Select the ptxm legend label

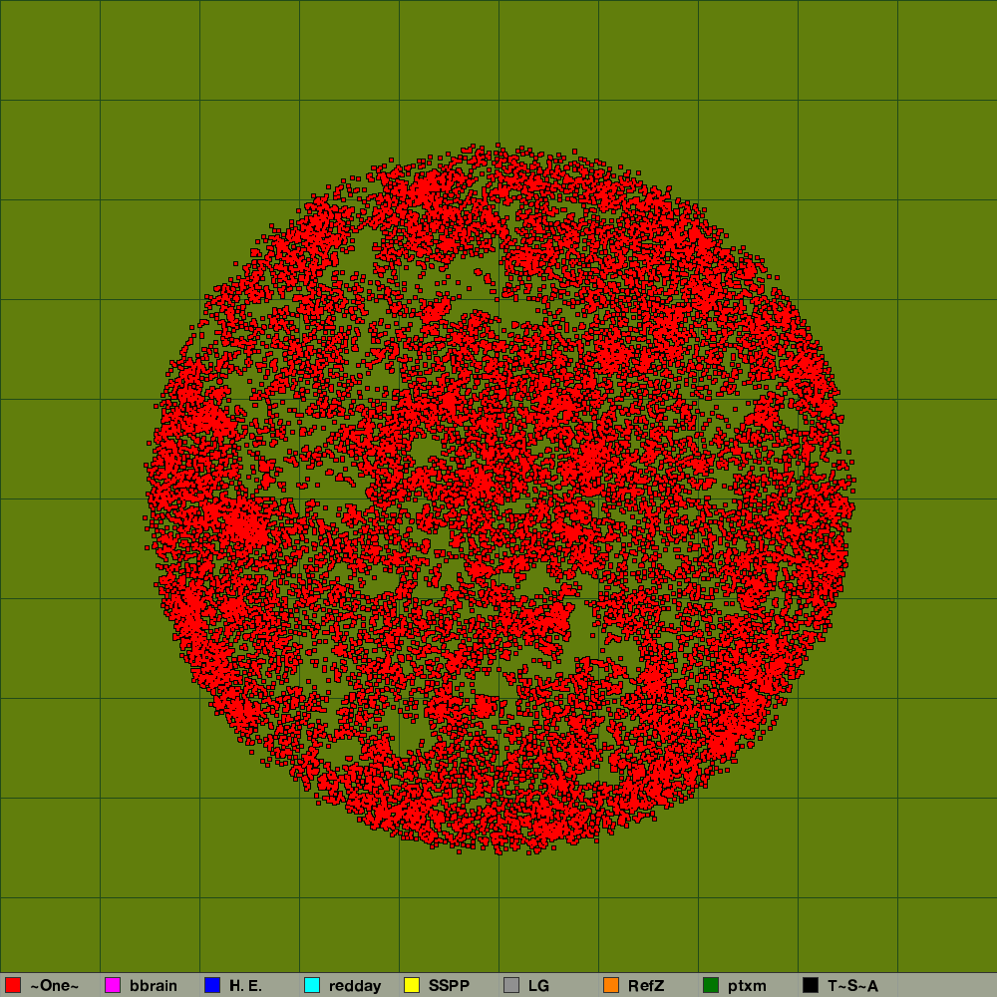[x=747, y=986]
